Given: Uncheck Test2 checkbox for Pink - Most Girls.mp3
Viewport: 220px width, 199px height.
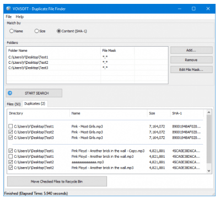Looking at the screenshot, I should (10, 132).
